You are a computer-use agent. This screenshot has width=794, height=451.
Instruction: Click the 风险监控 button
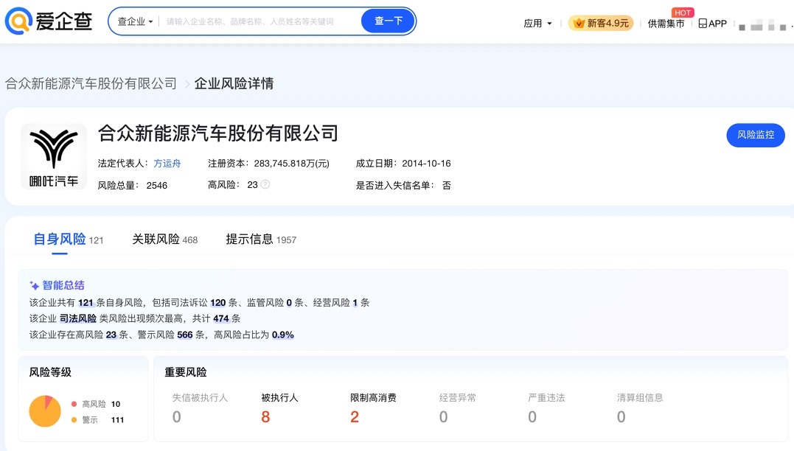pos(756,135)
